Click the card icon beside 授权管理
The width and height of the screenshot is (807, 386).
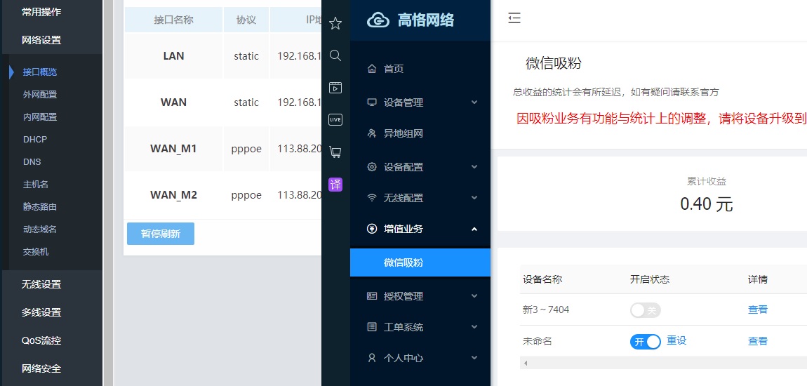point(372,296)
